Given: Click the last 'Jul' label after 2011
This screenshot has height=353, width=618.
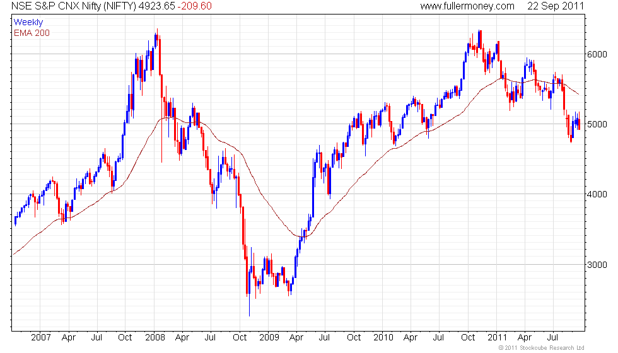Looking at the screenshot, I should [552, 338].
